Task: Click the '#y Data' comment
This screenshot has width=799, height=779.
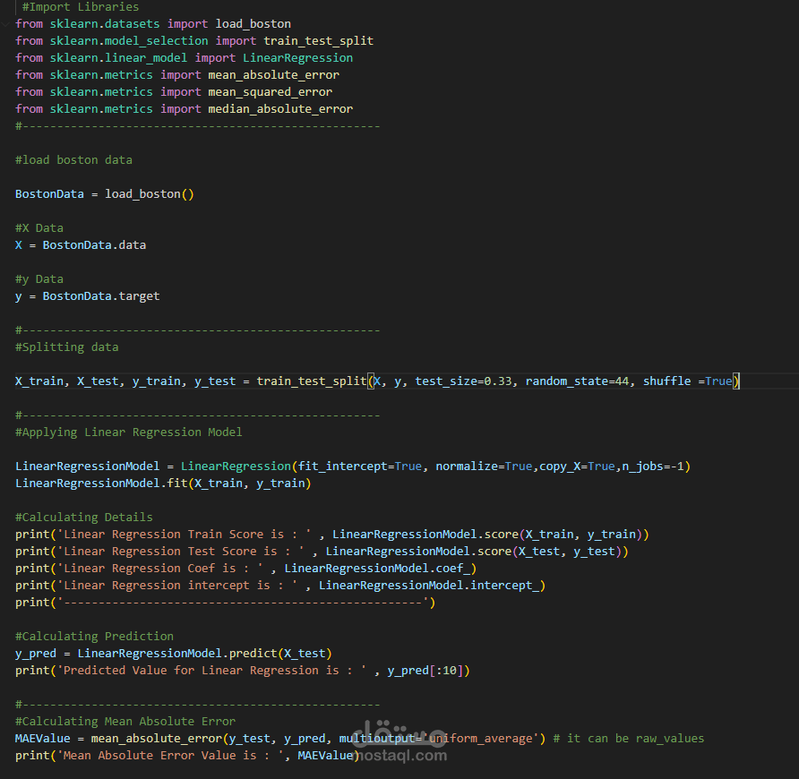Action: tap(39, 279)
